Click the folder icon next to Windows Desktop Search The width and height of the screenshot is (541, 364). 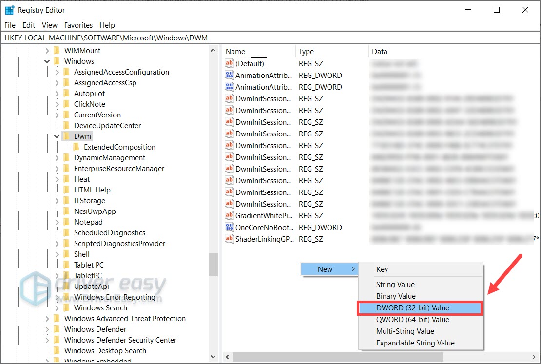(x=57, y=350)
